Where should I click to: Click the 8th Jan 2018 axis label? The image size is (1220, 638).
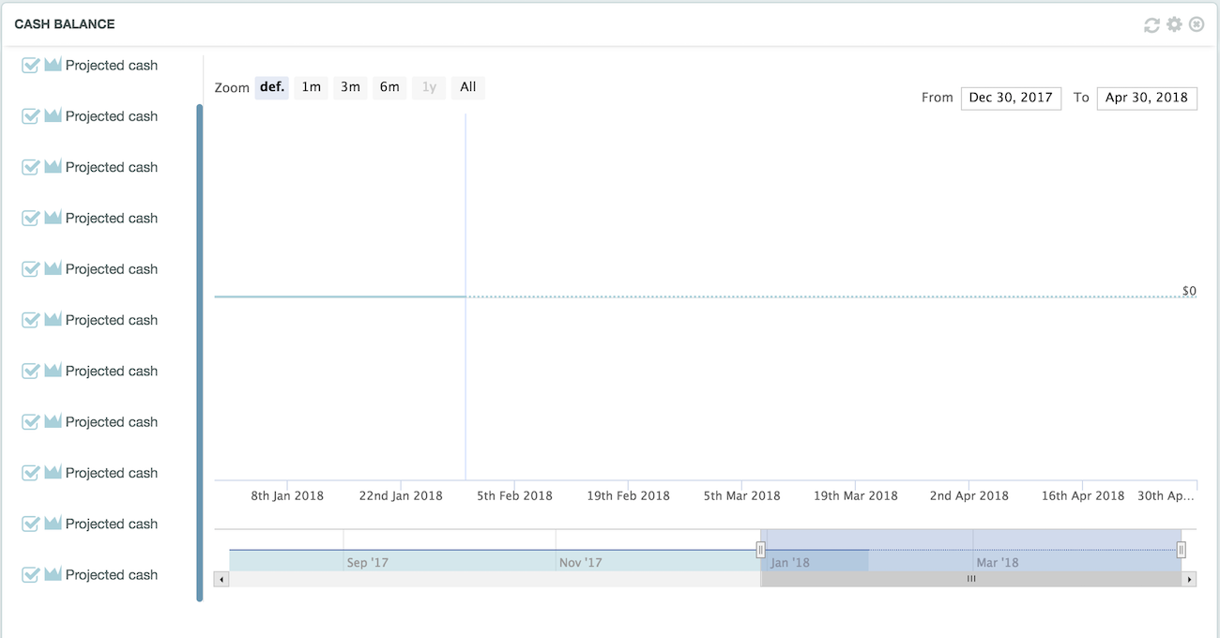(x=287, y=495)
